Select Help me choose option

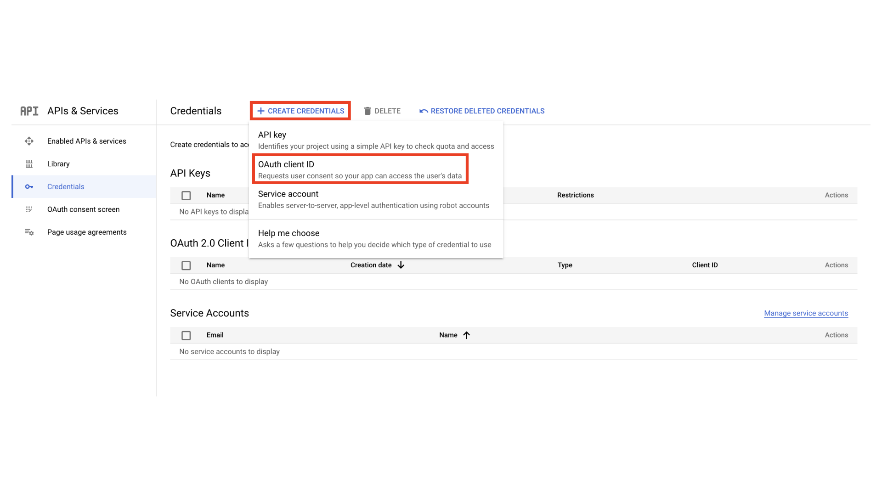click(x=376, y=238)
